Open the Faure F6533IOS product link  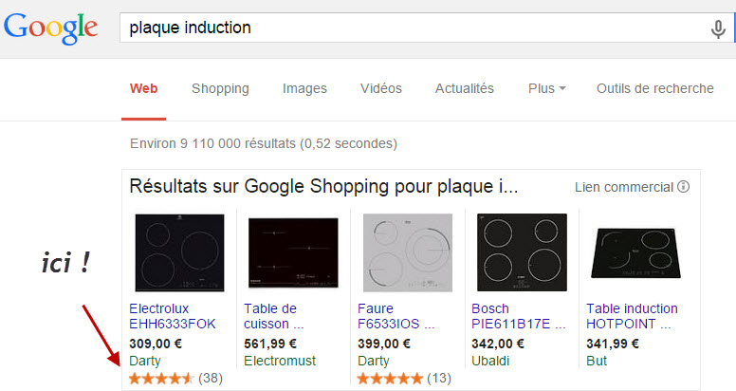point(396,316)
